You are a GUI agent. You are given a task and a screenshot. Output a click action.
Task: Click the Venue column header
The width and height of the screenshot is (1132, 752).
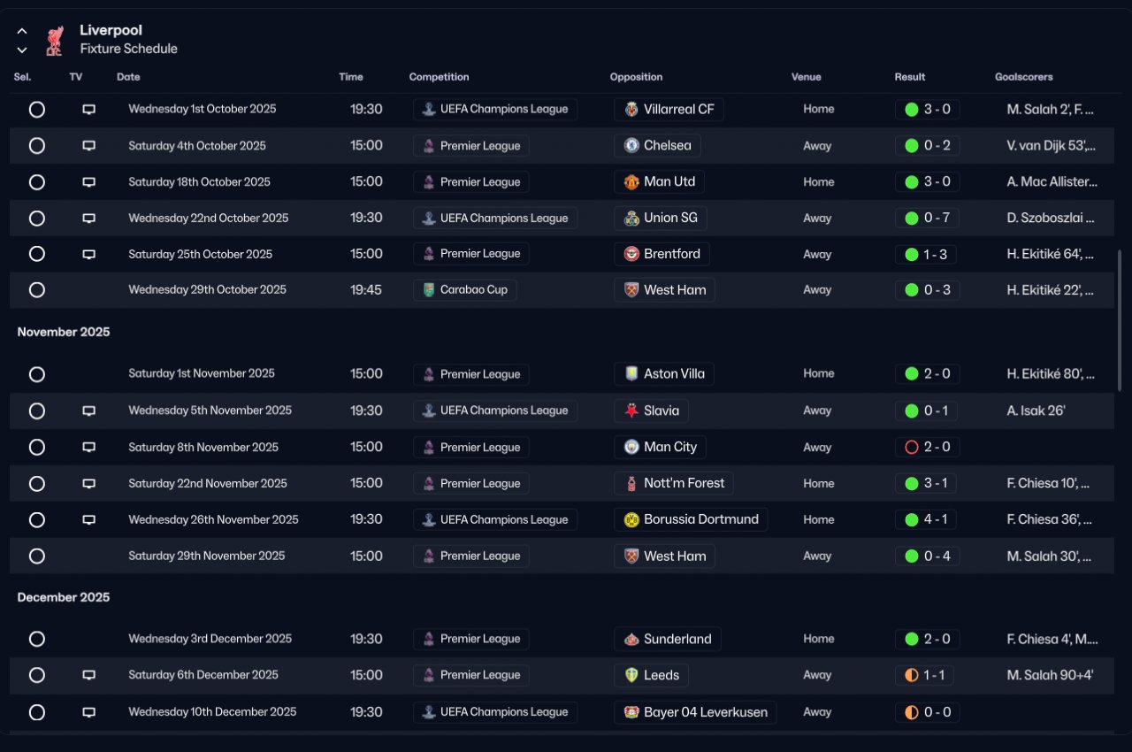pyautogui.click(x=806, y=77)
